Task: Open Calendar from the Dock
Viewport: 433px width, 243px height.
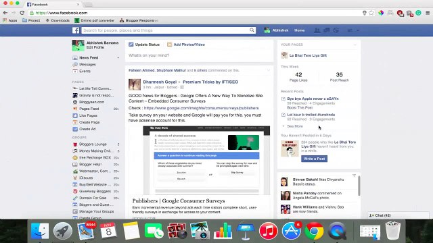Action: (x=108, y=231)
